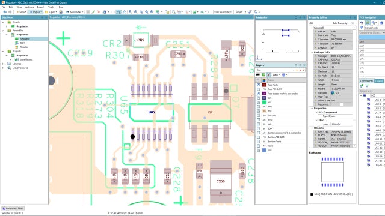The height and width of the screenshot is (216, 385).
Task: Click the Component Filter button
Action: 13,208
